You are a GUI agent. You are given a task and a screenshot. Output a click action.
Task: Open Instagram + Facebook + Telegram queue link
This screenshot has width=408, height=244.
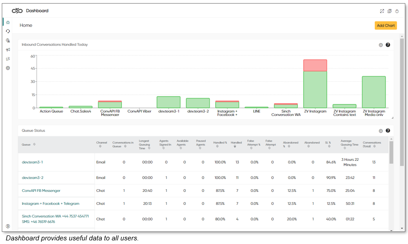tap(50, 204)
